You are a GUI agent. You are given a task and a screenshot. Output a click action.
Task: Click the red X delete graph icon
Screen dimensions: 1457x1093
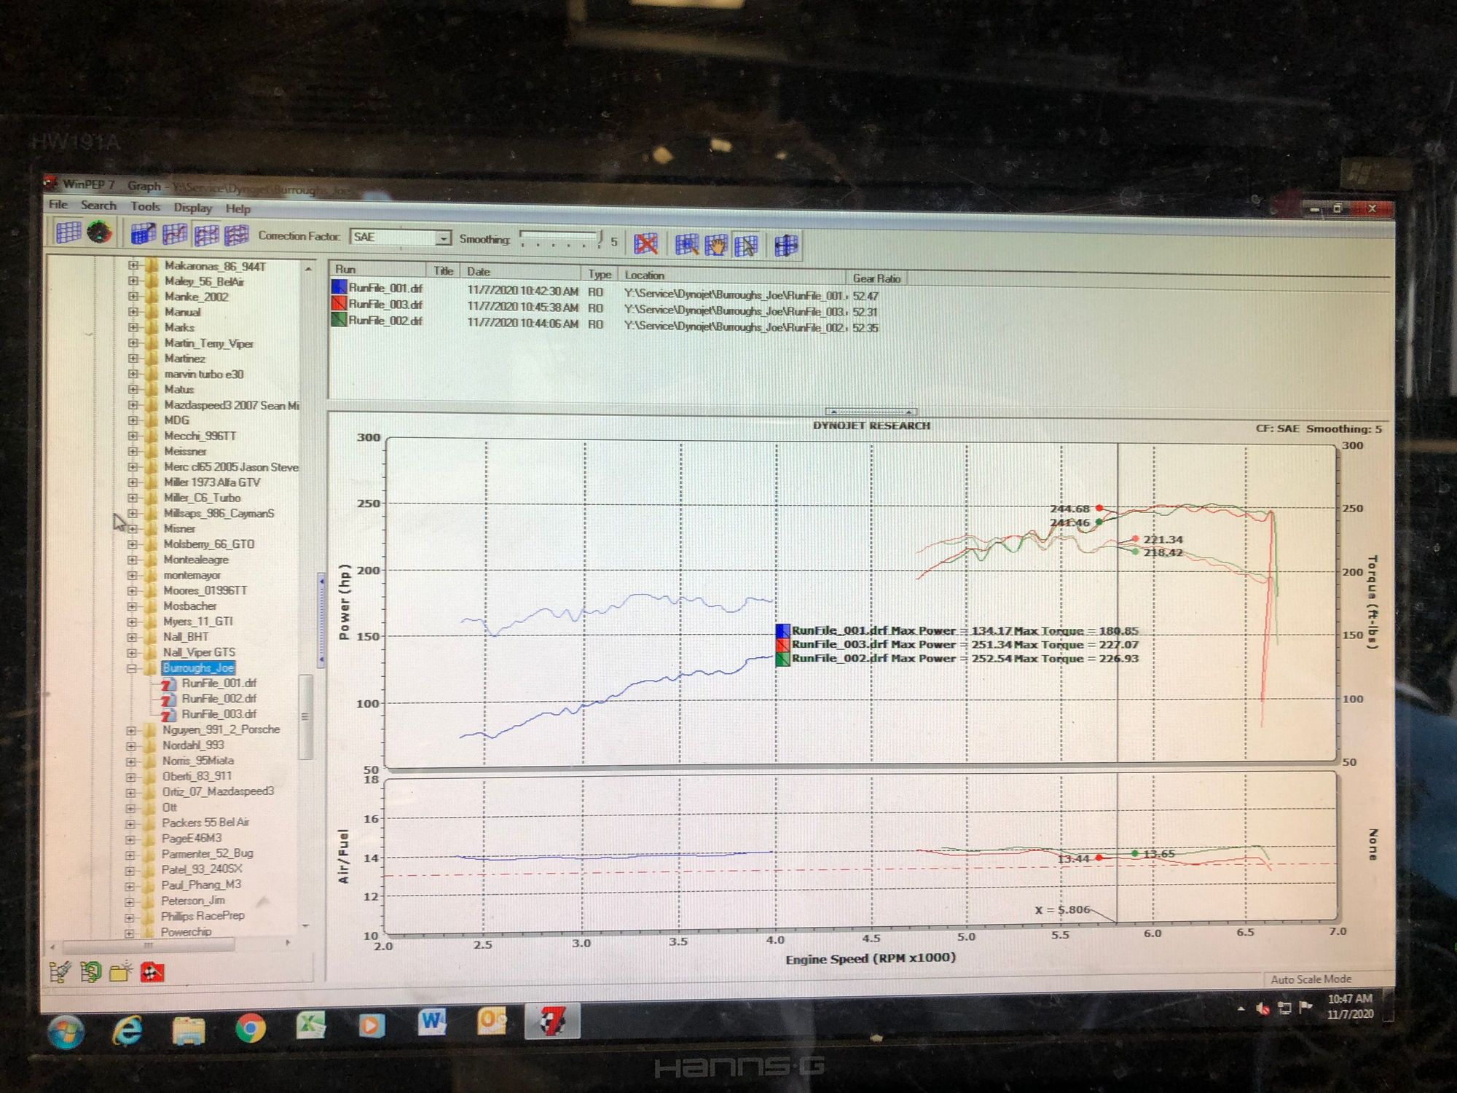[645, 243]
